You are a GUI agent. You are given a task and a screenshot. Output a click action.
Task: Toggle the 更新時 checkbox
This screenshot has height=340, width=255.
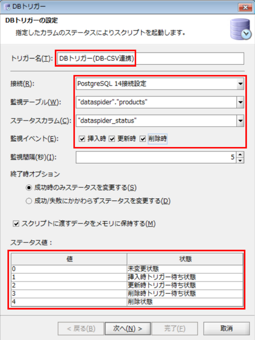(x=112, y=139)
